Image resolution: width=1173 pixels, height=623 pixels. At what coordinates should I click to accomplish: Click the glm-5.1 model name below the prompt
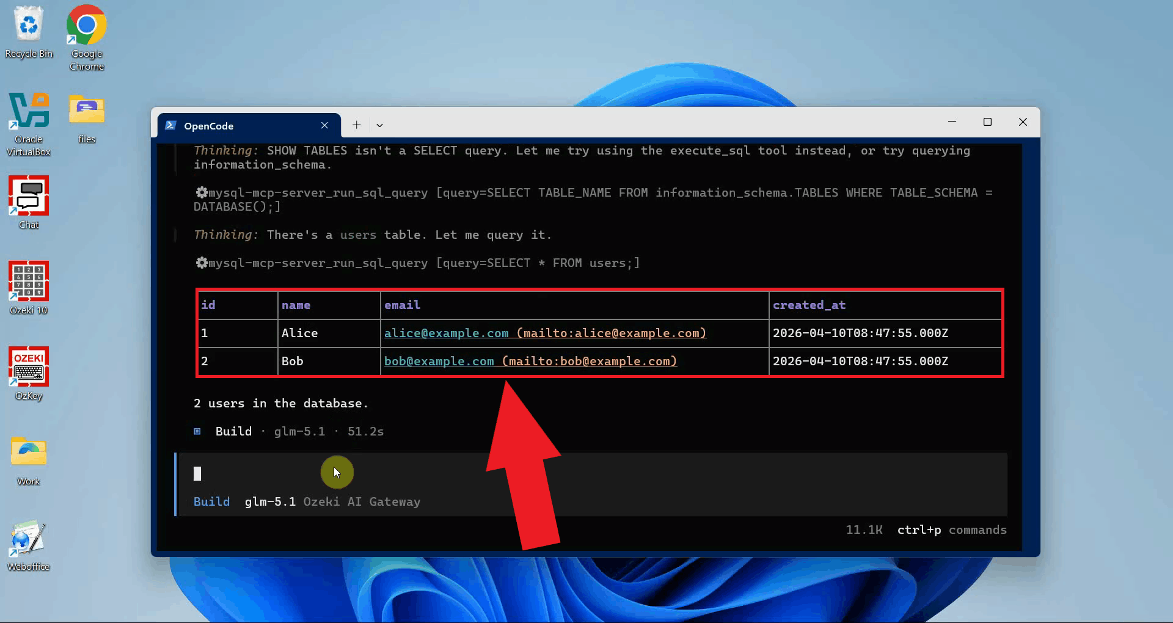click(270, 501)
